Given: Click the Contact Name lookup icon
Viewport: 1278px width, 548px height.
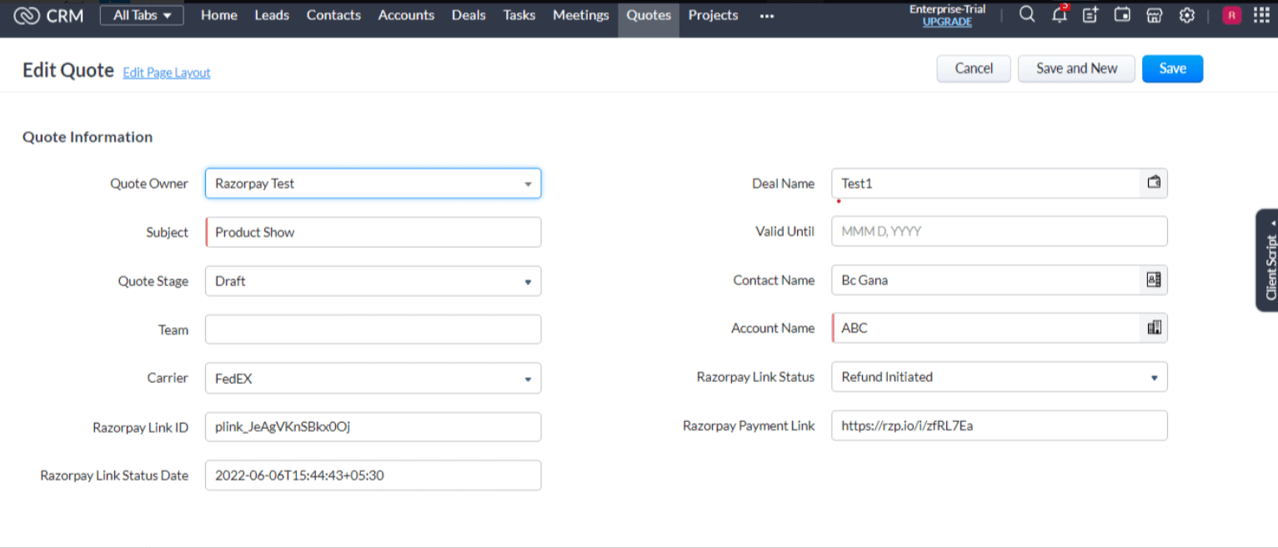Looking at the screenshot, I should tap(1154, 280).
